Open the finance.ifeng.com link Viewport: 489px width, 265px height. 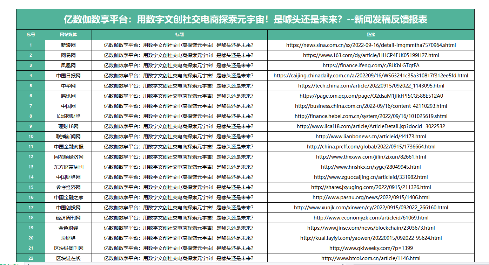pyautogui.click(x=371, y=65)
